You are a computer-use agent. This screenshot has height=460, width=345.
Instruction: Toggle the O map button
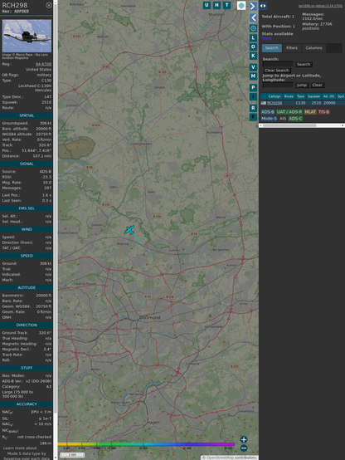(253, 46)
